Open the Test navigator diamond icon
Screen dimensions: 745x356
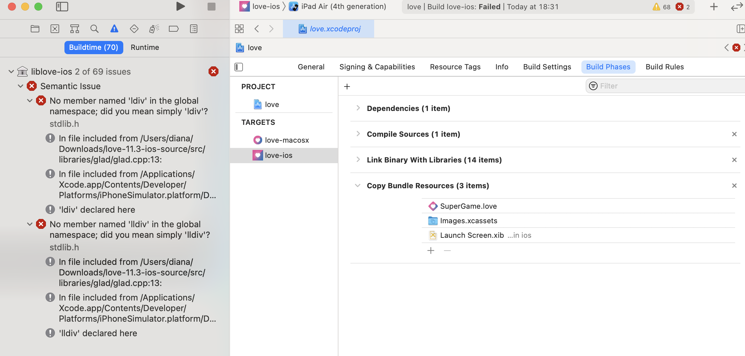pos(134,29)
